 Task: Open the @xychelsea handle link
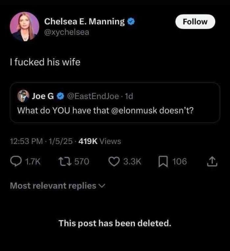pyautogui.click(x=67, y=32)
